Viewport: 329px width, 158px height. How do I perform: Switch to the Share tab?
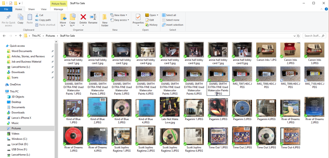pyautogui.click(x=31, y=9)
